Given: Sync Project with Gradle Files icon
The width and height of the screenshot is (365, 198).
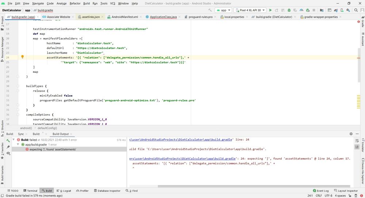Looking at the screenshot, I should (336, 10).
